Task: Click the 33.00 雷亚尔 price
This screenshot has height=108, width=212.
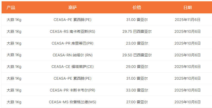Action: [x=137, y=90]
